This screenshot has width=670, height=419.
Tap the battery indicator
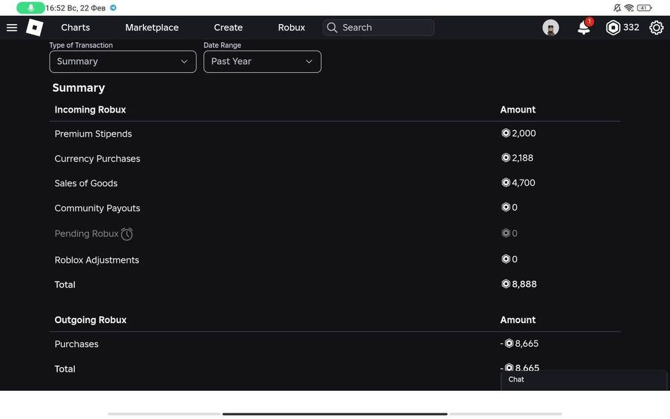point(645,7)
